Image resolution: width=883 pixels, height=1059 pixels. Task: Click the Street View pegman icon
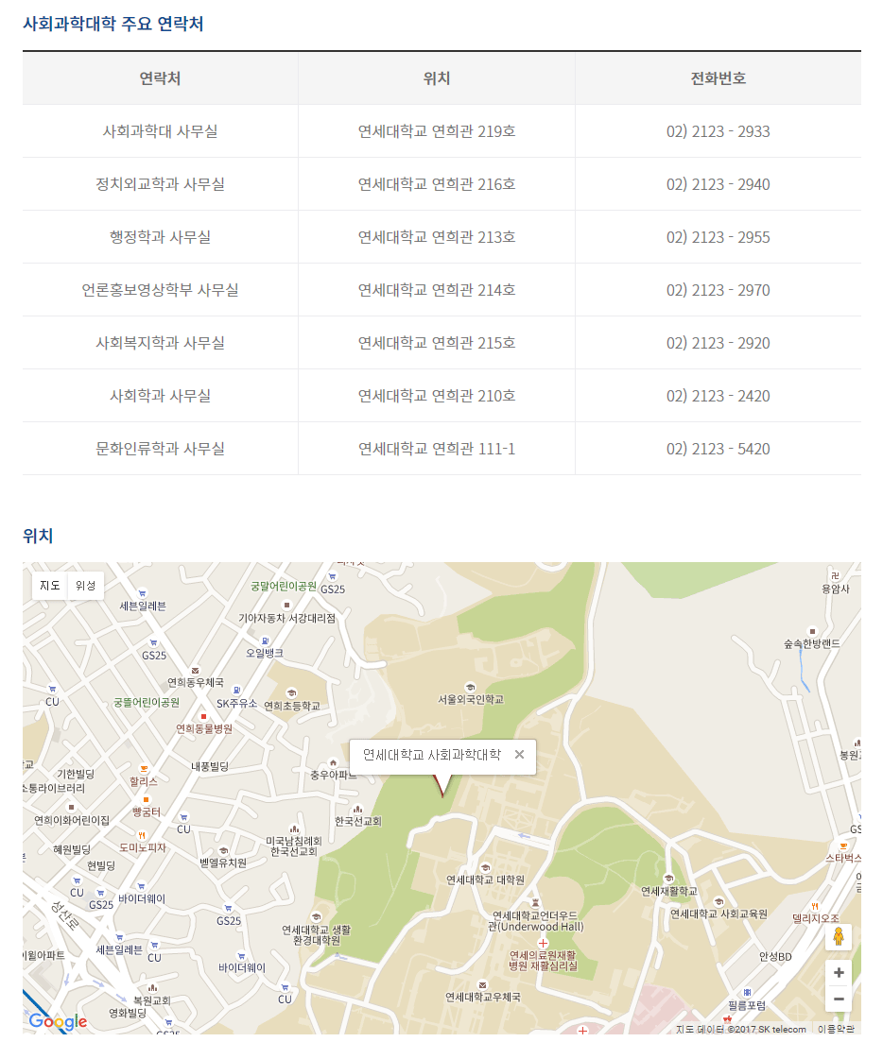point(838,936)
